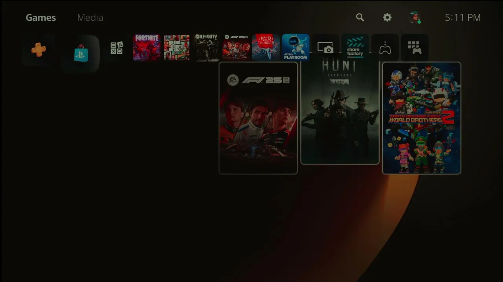Open the Search magnifier
The image size is (503, 282).
coord(360,17)
